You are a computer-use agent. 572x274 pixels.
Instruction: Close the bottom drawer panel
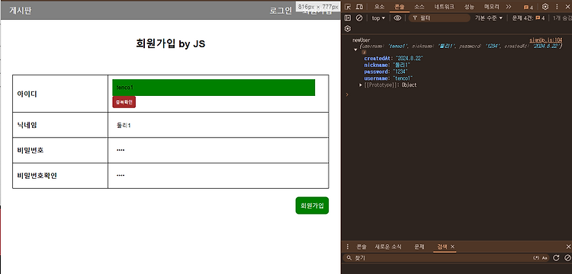click(x=568, y=247)
